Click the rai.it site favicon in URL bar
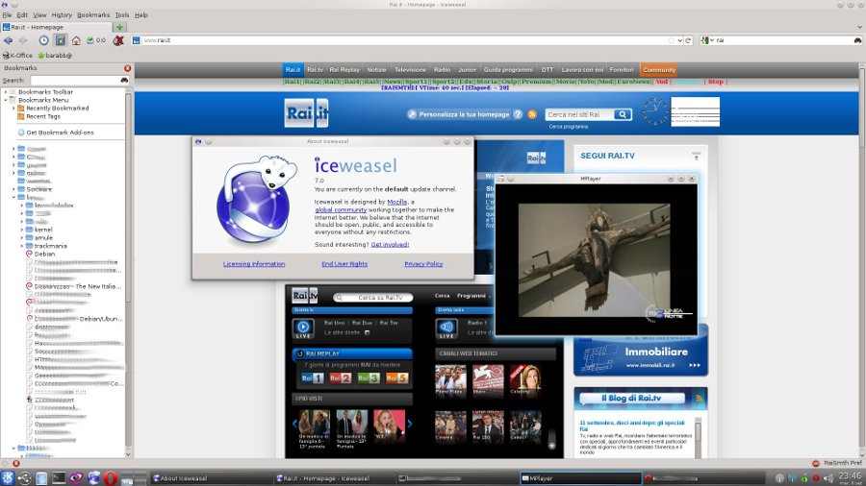Viewport: 866px width, 486px height. point(136,40)
